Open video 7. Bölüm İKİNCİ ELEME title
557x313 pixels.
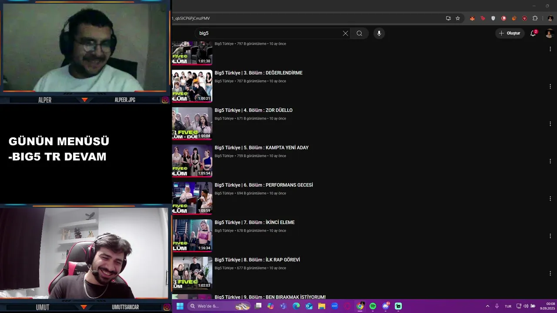pyautogui.click(x=255, y=223)
